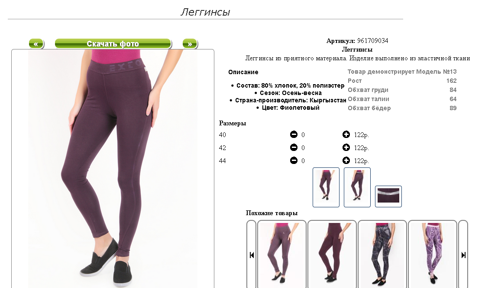Click the main large leggings product photo
The height and width of the screenshot is (288, 485).
point(113,169)
